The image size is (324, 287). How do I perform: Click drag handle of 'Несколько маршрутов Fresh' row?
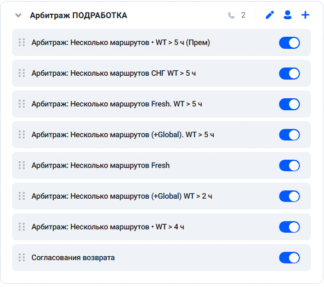(22, 165)
